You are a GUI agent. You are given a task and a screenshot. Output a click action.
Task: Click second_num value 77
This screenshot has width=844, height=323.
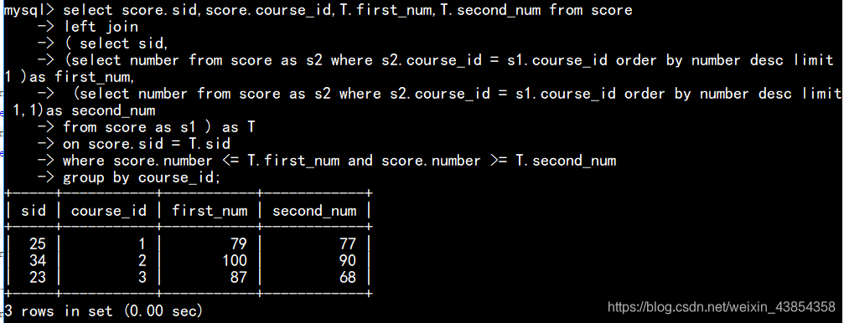348,244
